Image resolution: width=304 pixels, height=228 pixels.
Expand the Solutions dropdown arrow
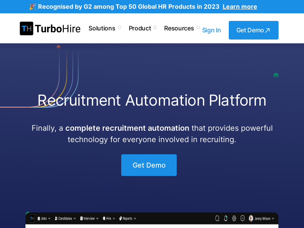tap(119, 27)
